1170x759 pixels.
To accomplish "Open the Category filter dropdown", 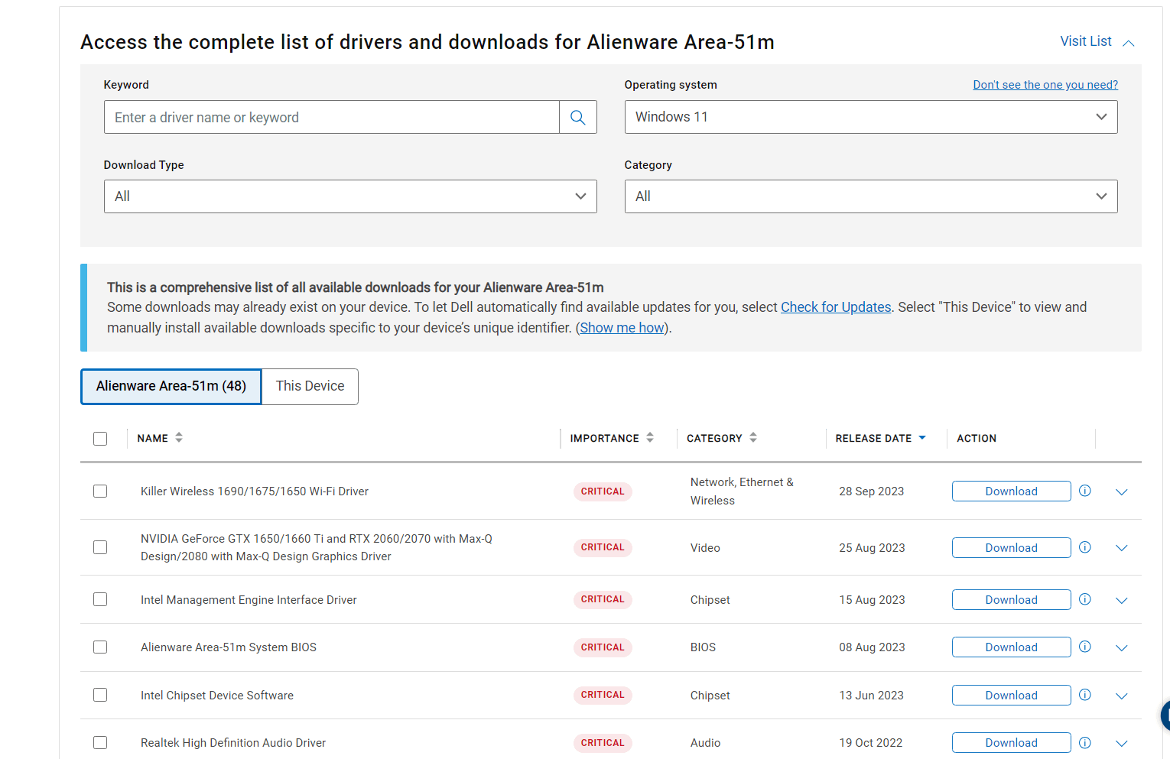I will coord(871,196).
